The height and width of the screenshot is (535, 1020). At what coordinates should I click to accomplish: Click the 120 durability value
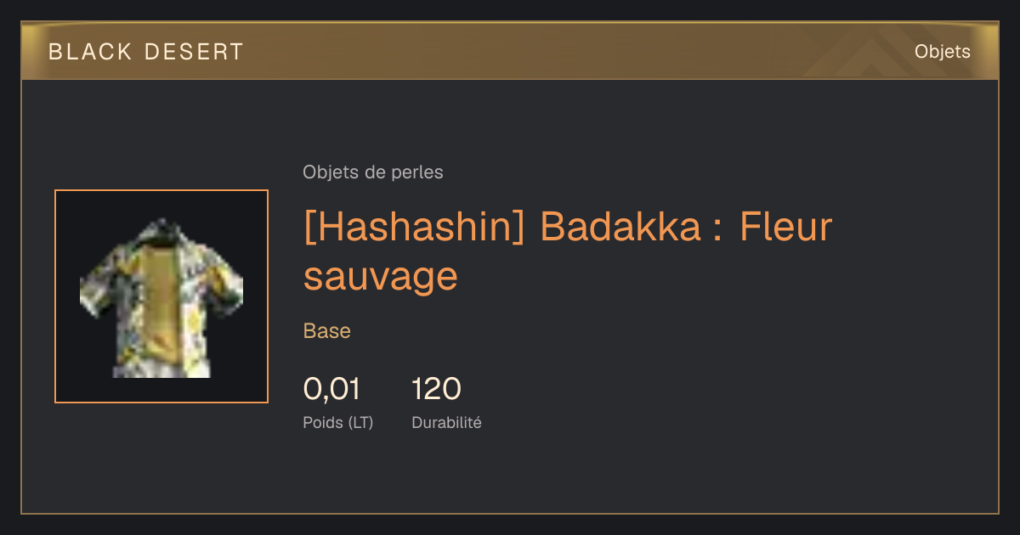[x=436, y=389]
